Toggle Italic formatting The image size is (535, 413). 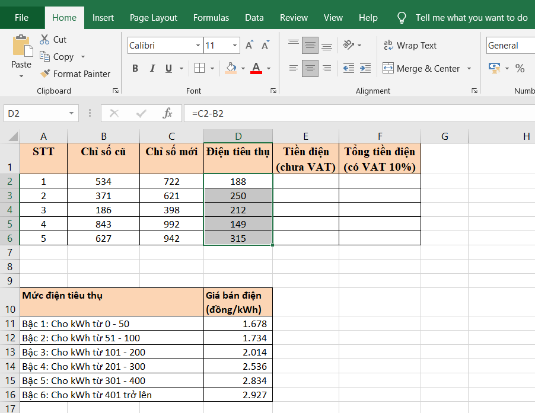[152, 69]
